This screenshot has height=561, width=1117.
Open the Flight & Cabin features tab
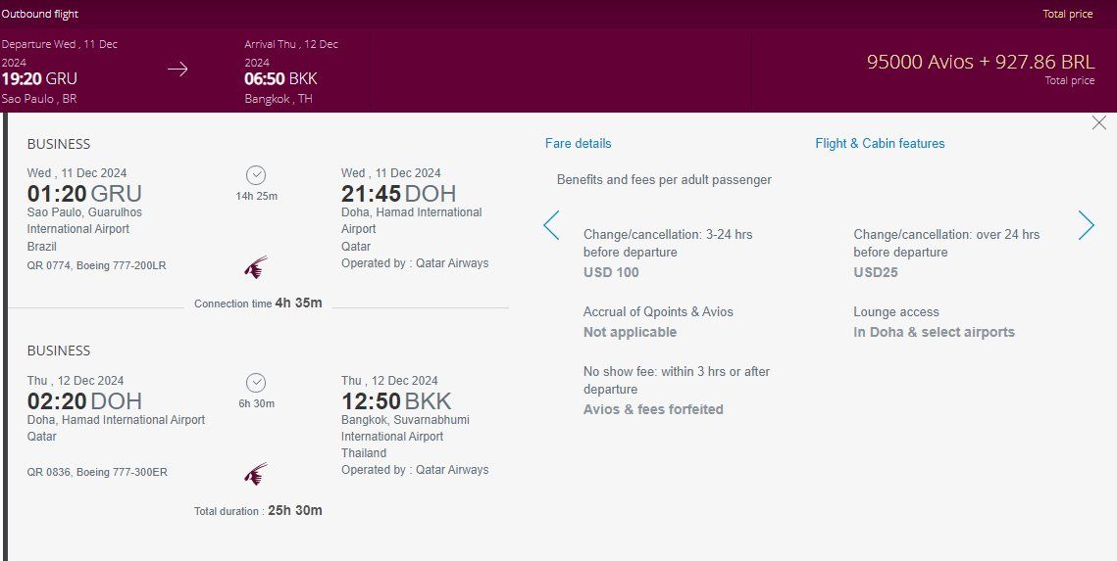(x=880, y=144)
